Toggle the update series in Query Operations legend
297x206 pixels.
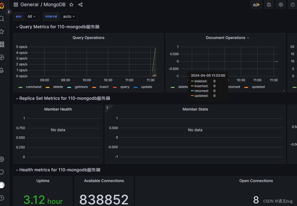pos(147,87)
